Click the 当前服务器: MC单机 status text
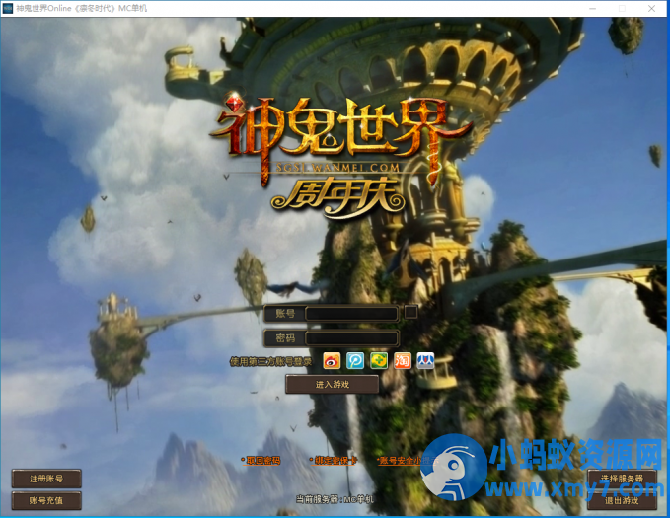This screenshot has height=518, width=670. [335, 499]
